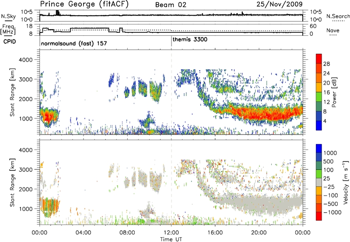Click the 28 dB label on the power colorbar

326,64
